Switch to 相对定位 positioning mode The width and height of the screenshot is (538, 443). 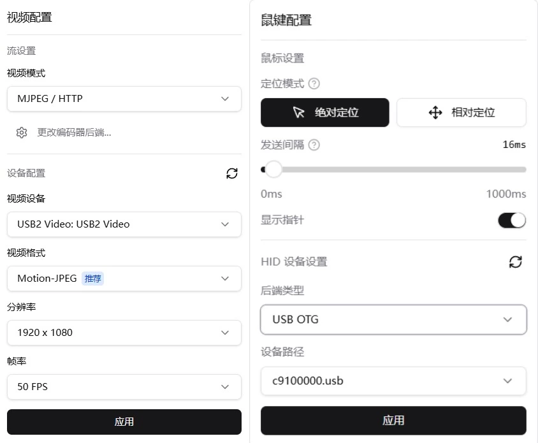click(x=462, y=113)
